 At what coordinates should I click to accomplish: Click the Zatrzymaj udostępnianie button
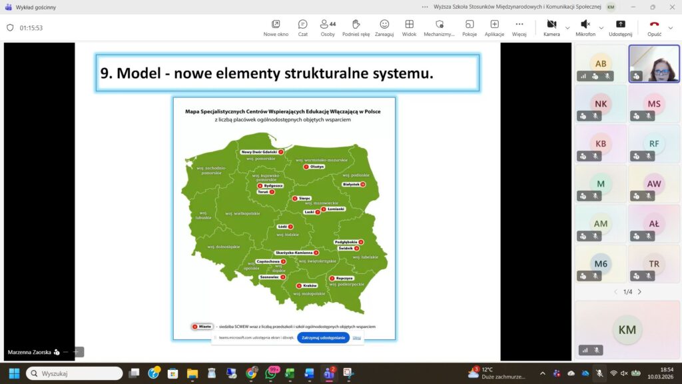(323, 338)
